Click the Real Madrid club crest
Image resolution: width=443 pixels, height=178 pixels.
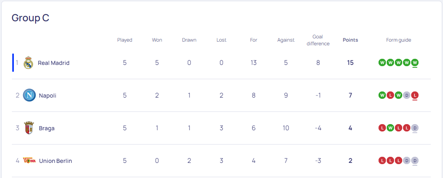[x=28, y=63]
